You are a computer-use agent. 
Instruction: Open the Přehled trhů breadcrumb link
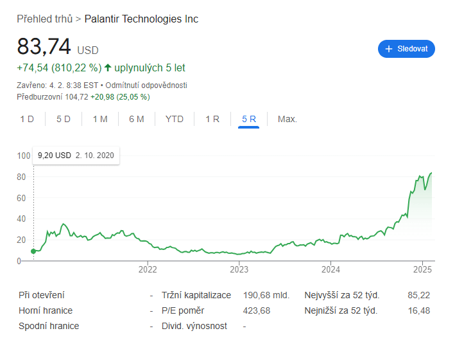pos(44,19)
